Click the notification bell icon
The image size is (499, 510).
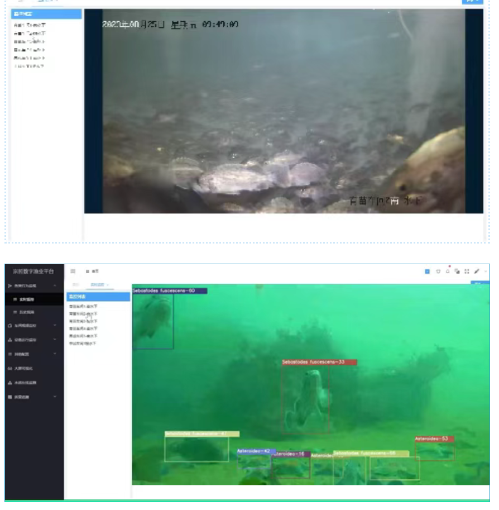pyautogui.click(x=448, y=271)
